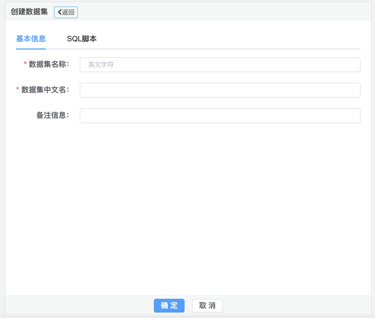
Task: Click the 英文字符 placeholder text
Action: 101,65
